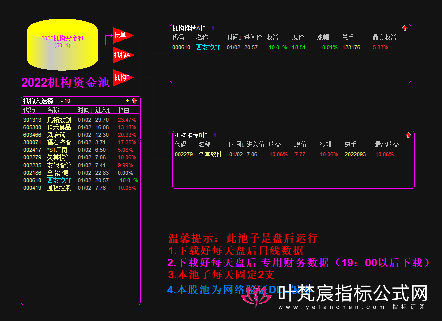442x321 pixels.
Task: Select 605300 佳禾食品 row
Action: click(x=81, y=127)
